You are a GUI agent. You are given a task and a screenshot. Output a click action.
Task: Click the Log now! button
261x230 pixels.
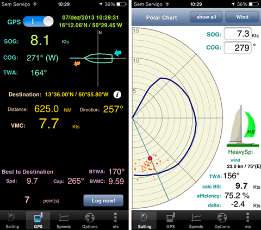point(103,201)
